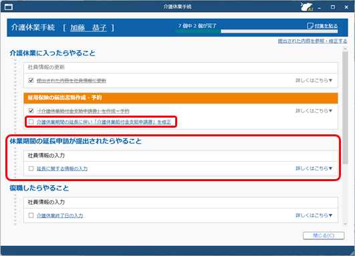This screenshot has width=355, height=256.
Task: Uncheck 提出された内容を社員情報に更新 checkbox
Action: pyautogui.click(x=31, y=80)
